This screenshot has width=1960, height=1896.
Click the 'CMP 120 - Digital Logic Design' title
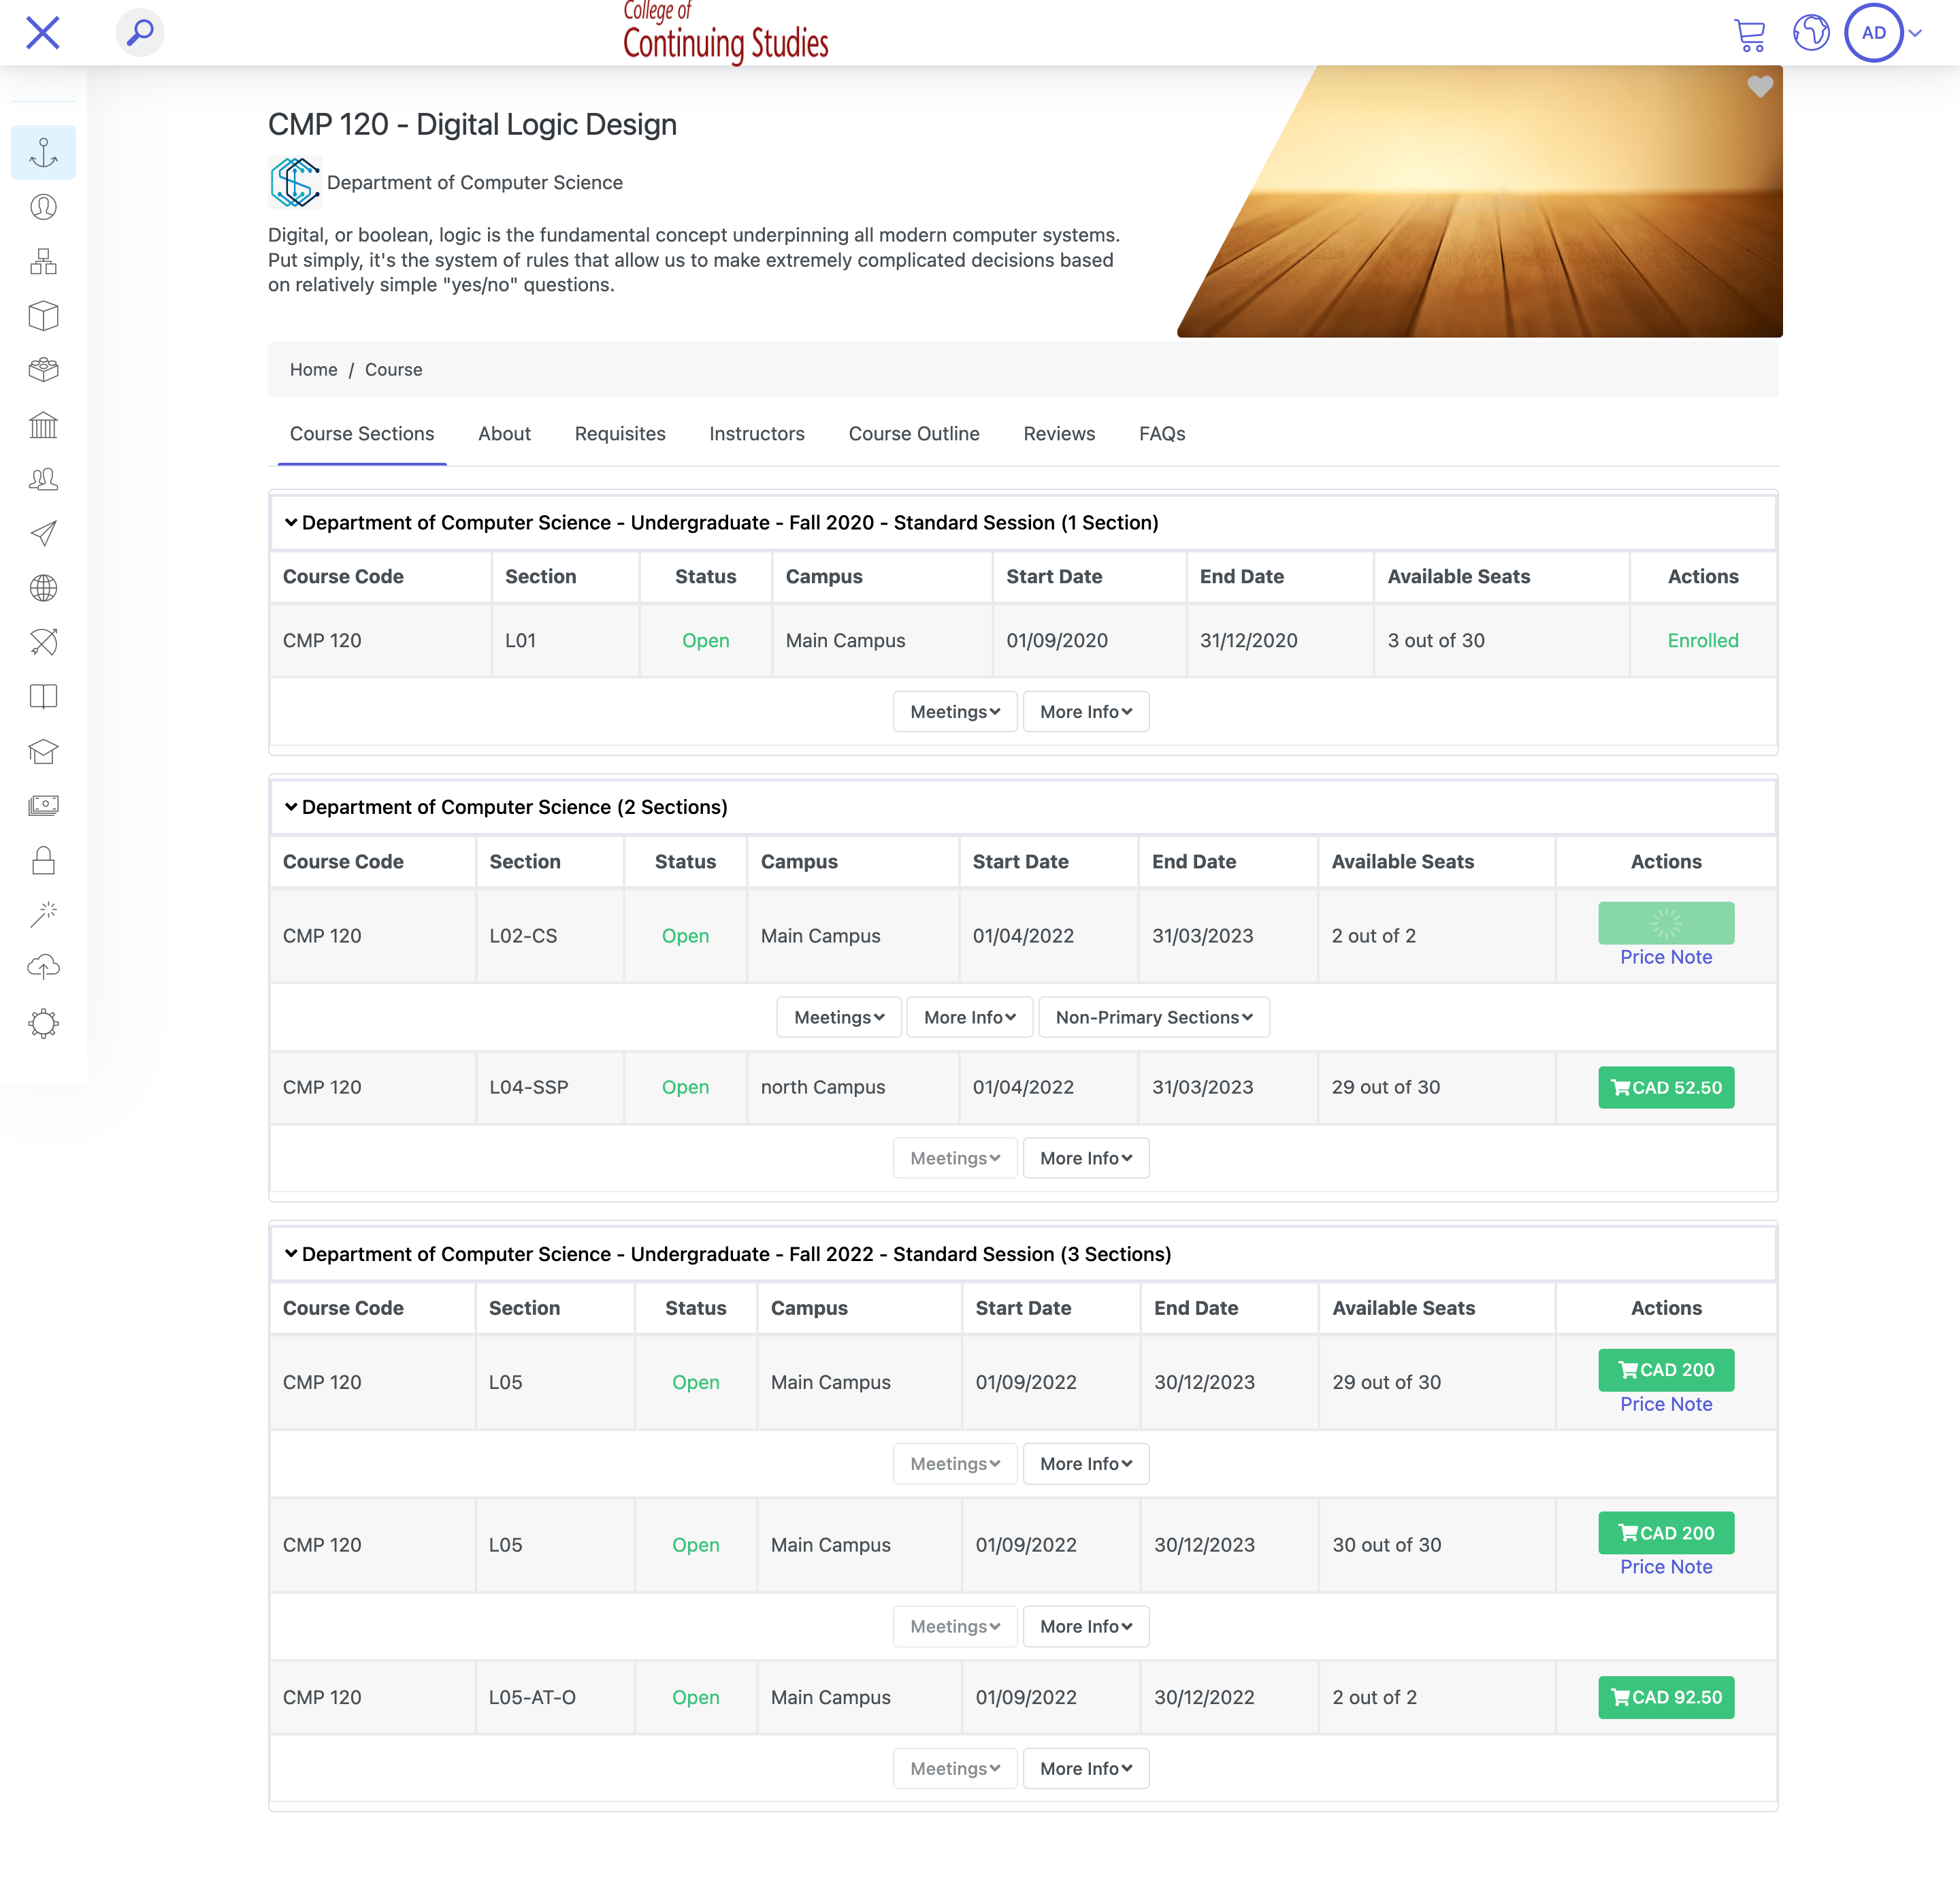pos(472,124)
